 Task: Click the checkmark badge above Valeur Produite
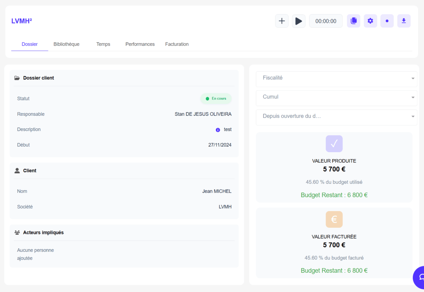pyautogui.click(x=334, y=144)
